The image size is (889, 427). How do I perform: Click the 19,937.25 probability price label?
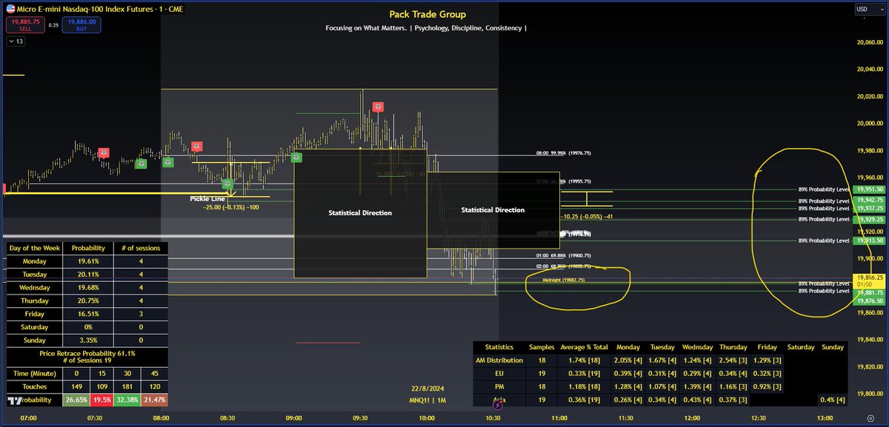pyautogui.click(x=870, y=209)
